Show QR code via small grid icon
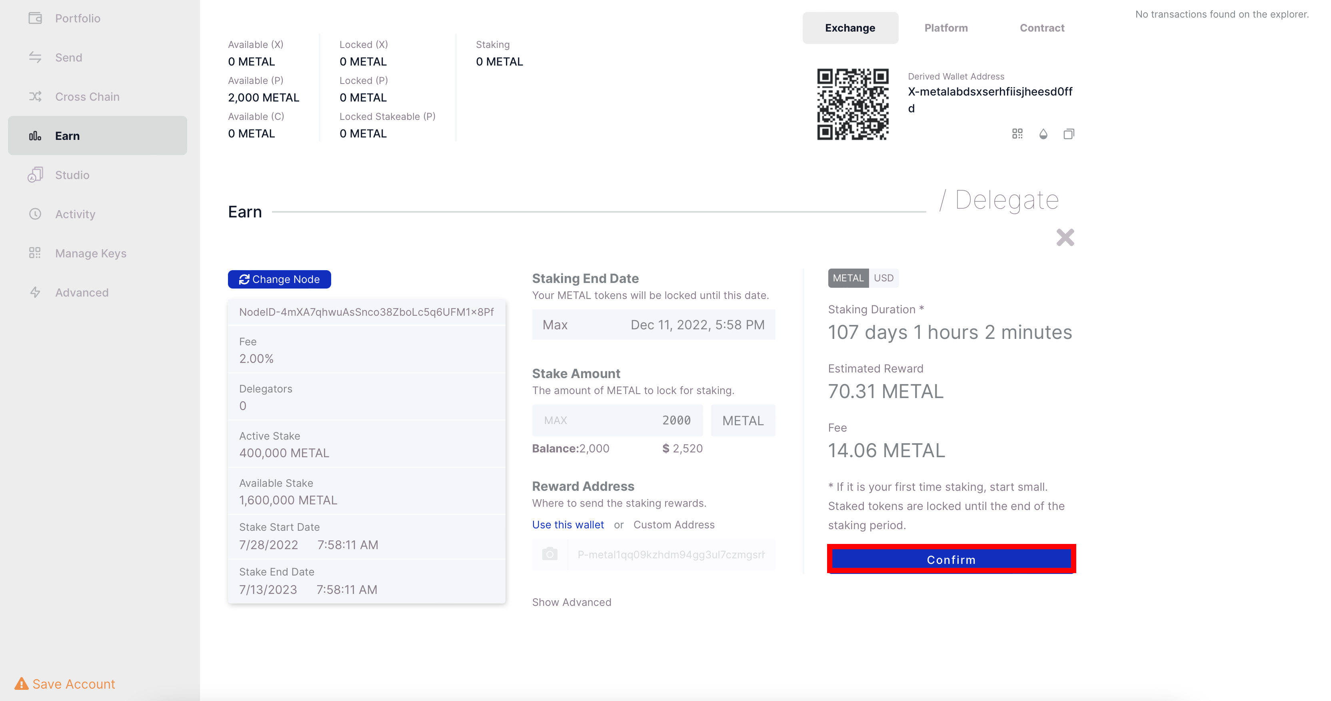Screen dimensions: 1331x701 (x=1017, y=134)
